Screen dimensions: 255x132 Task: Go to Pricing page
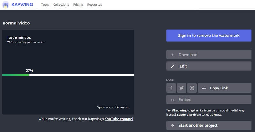pos(78,5)
